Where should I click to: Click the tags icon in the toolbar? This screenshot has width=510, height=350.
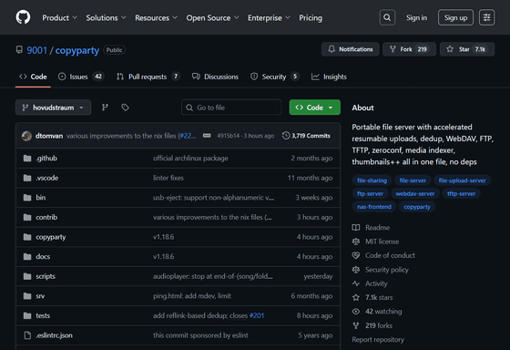click(x=125, y=108)
